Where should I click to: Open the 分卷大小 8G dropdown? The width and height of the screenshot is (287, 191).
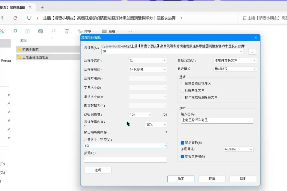(x=125, y=146)
